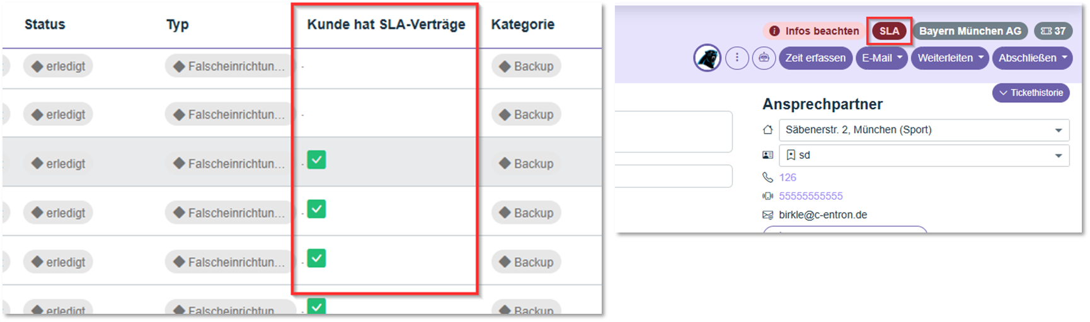Image resolution: width=1090 pixels, height=322 pixels.
Task: Open the Abschließen dropdown button
Action: point(1032,58)
